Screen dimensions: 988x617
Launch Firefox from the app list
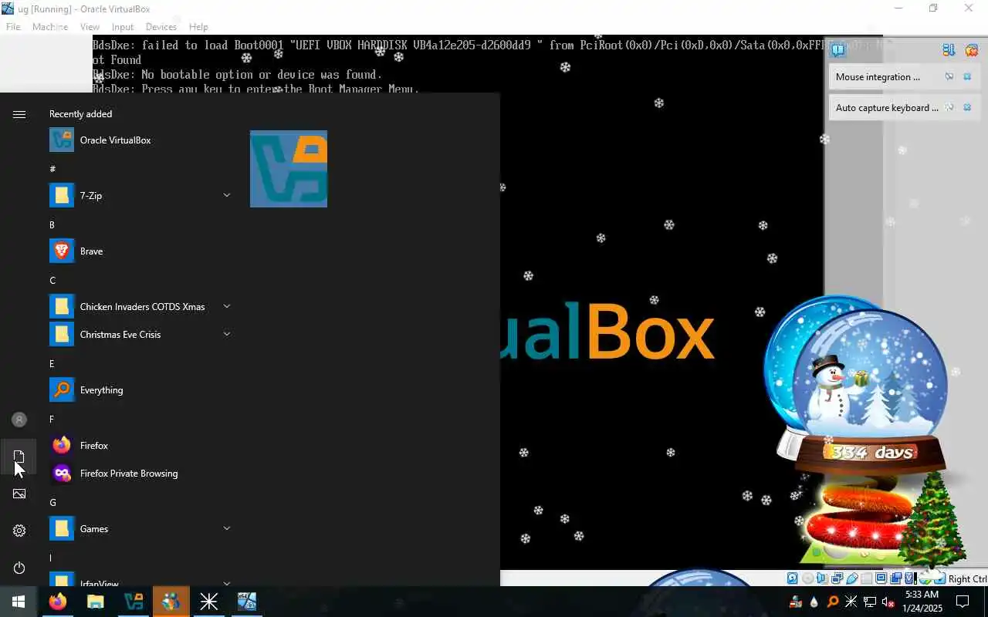coord(140,446)
